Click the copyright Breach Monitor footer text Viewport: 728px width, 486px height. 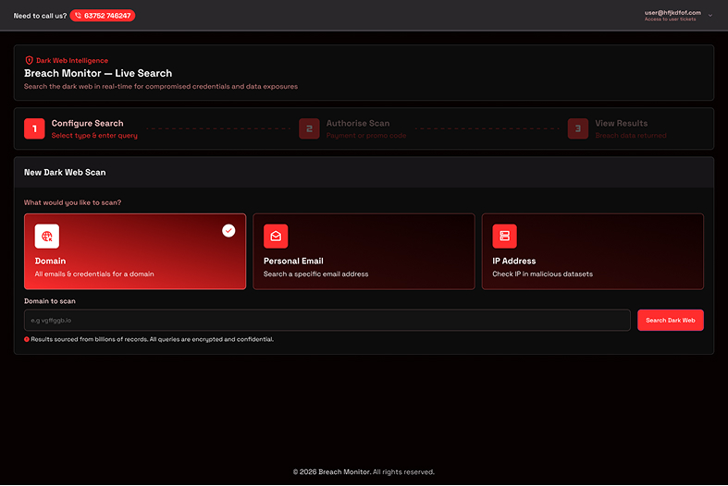click(364, 472)
